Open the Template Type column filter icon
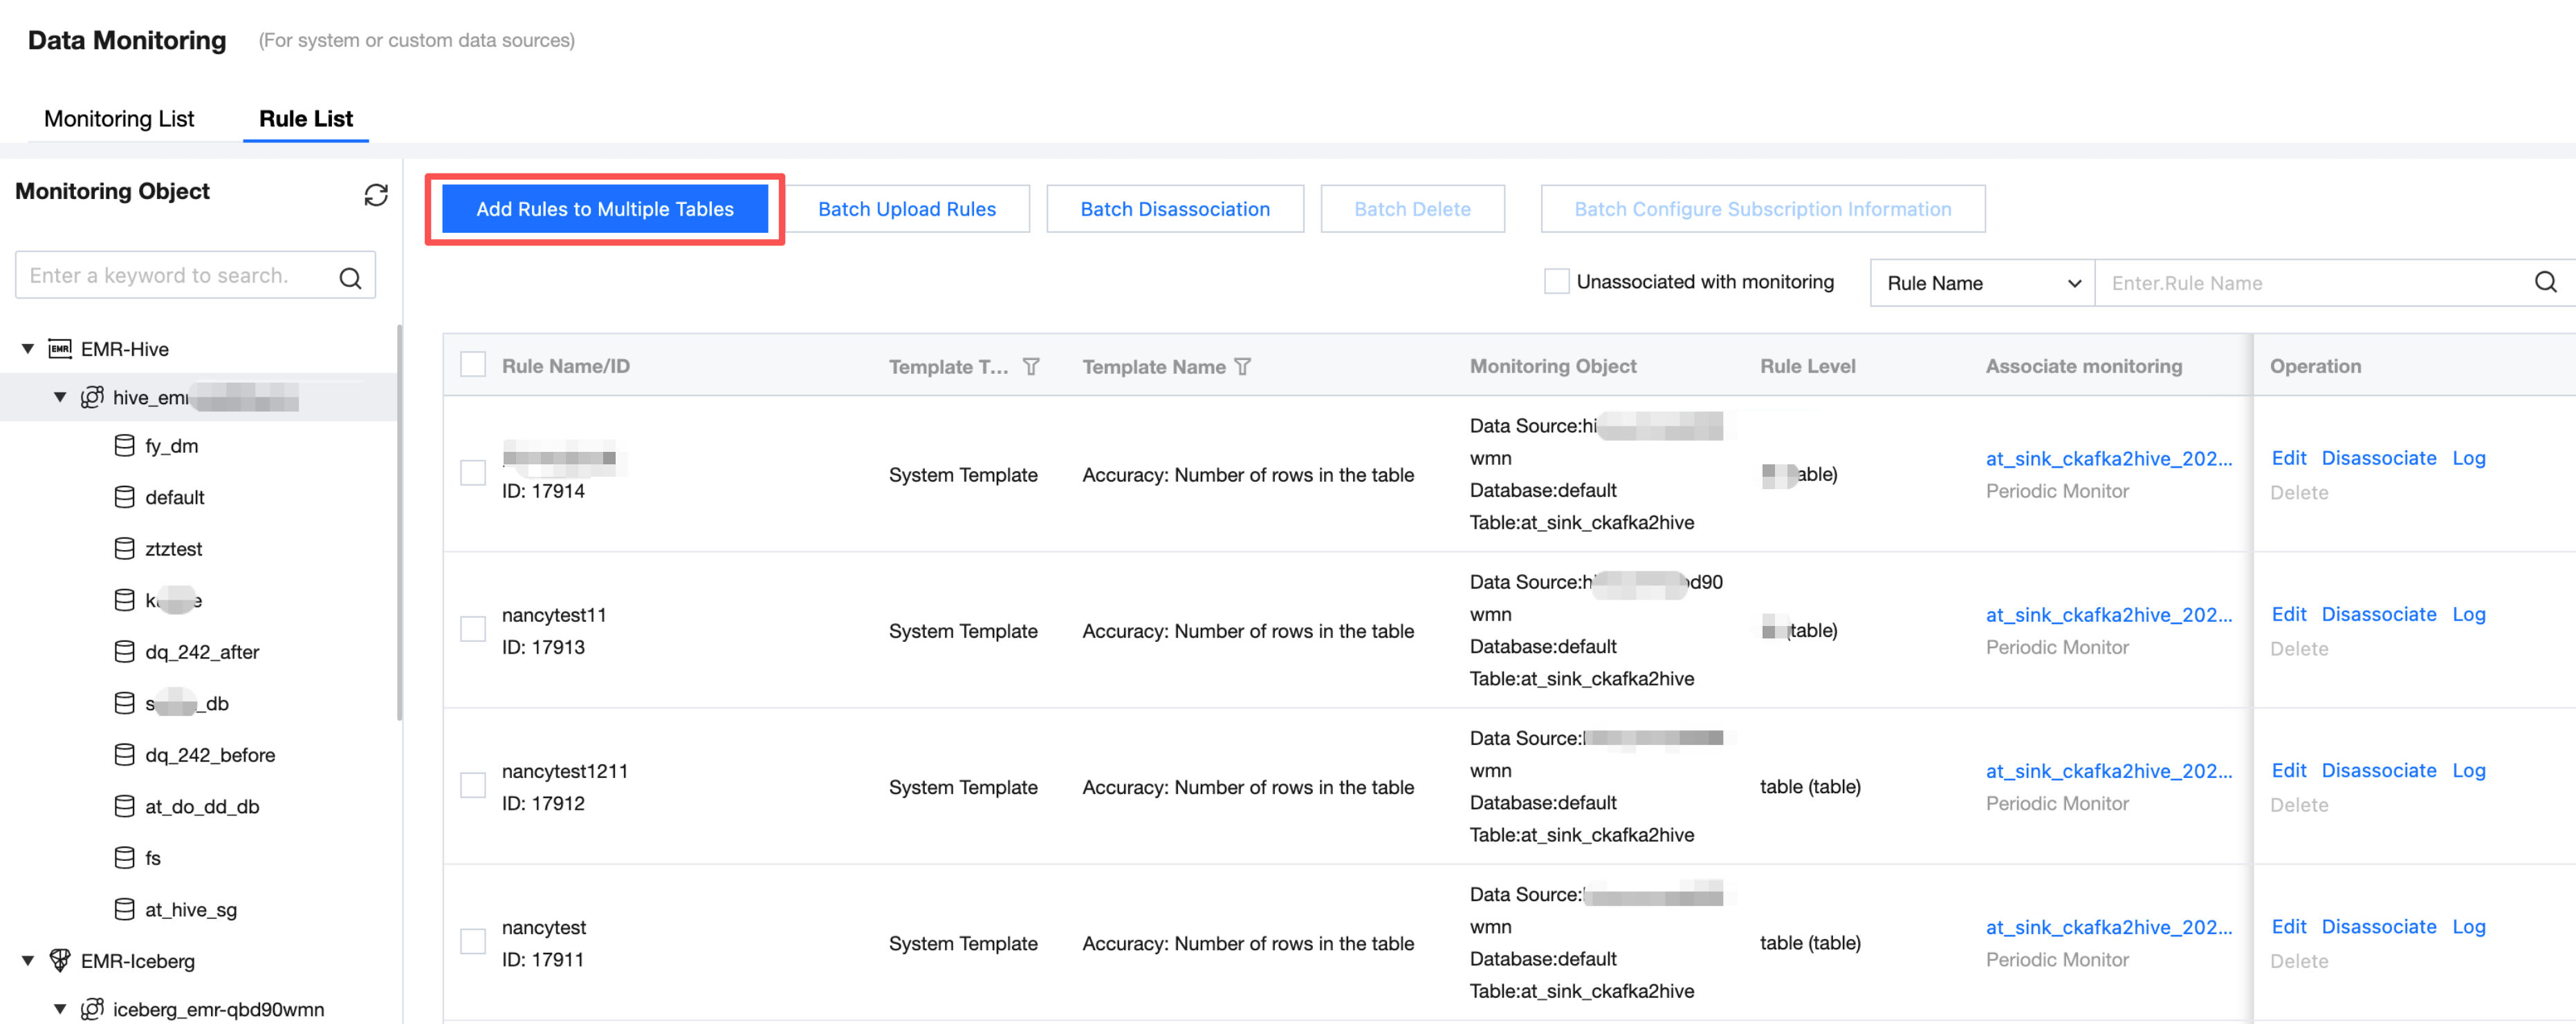2576x1024 pixels. tap(1031, 367)
